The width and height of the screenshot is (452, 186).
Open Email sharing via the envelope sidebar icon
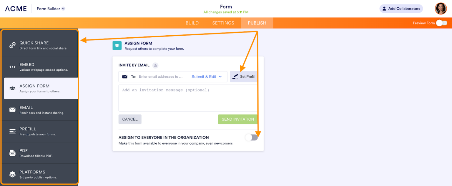(12, 110)
